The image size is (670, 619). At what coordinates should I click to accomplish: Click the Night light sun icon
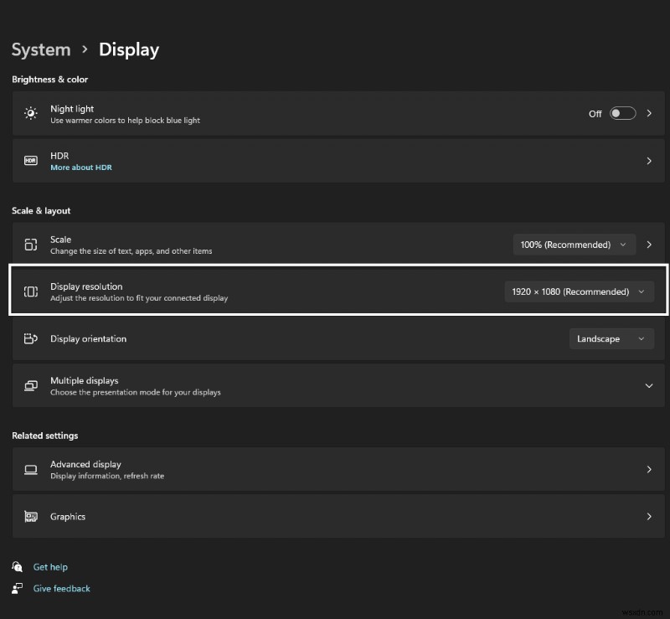click(x=30, y=113)
